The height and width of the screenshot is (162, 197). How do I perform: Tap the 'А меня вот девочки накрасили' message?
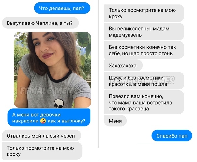49,118
